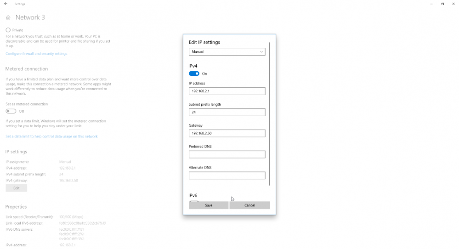459x249 pixels.
Task: Cancel the Edit IP settings dialog
Action: [249, 205]
